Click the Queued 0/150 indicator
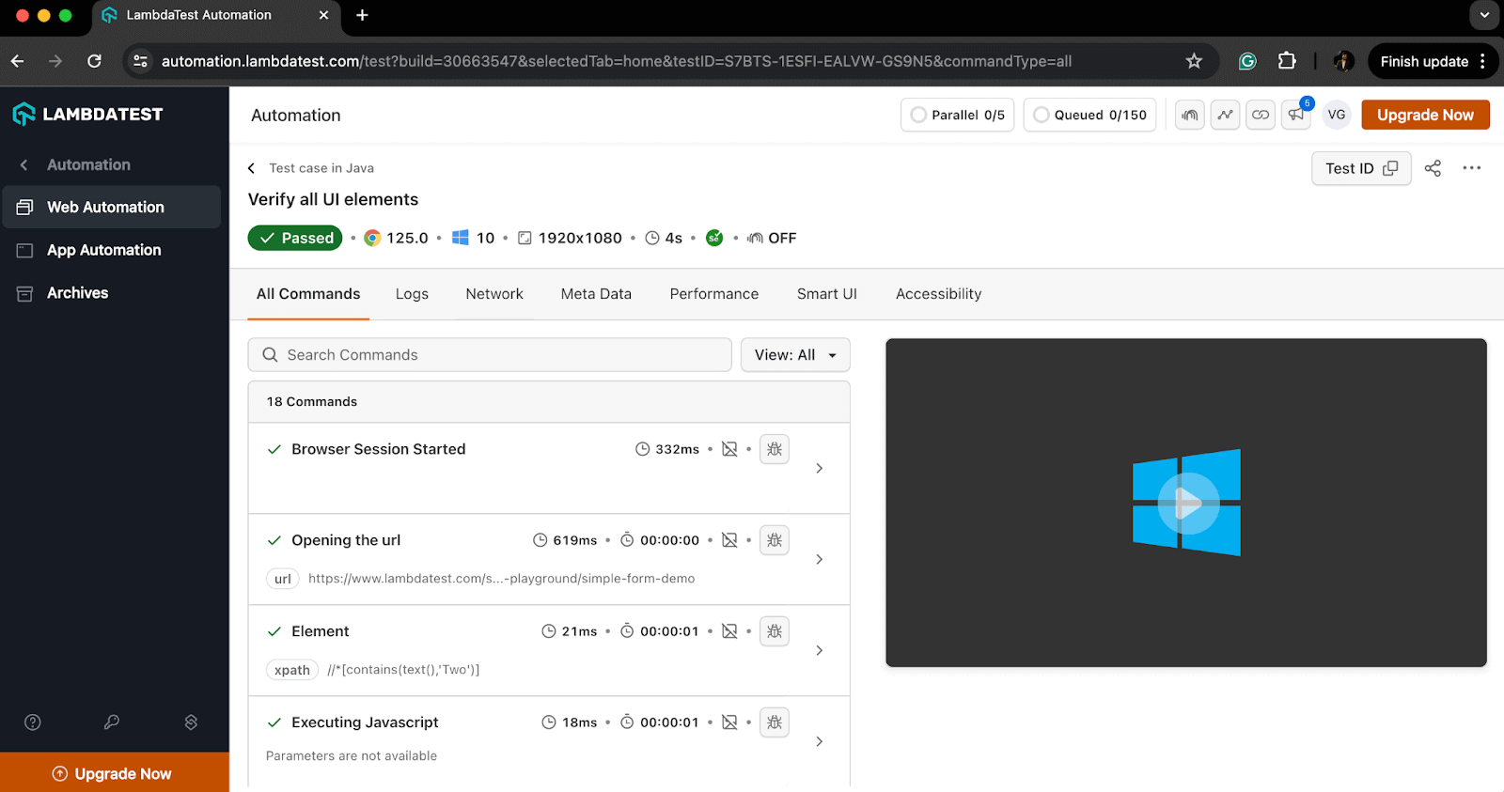1504x792 pixels. point(1089,115)
